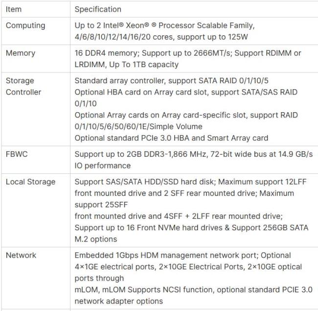The width and height of the screenshot is (318, 311).
Task: Click the "Specification" column header cell
Action: point(98,9)
